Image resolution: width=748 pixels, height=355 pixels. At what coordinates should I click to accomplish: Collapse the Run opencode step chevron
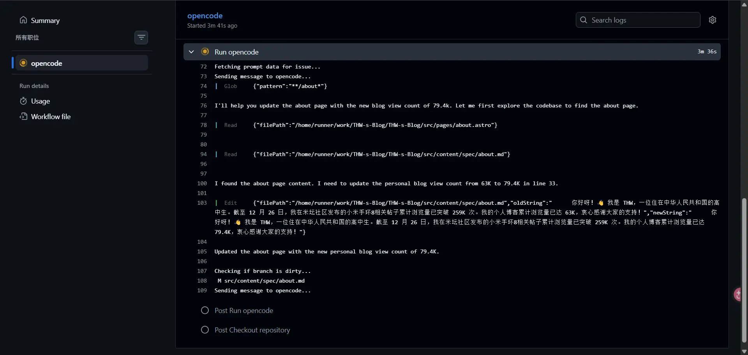191,52
